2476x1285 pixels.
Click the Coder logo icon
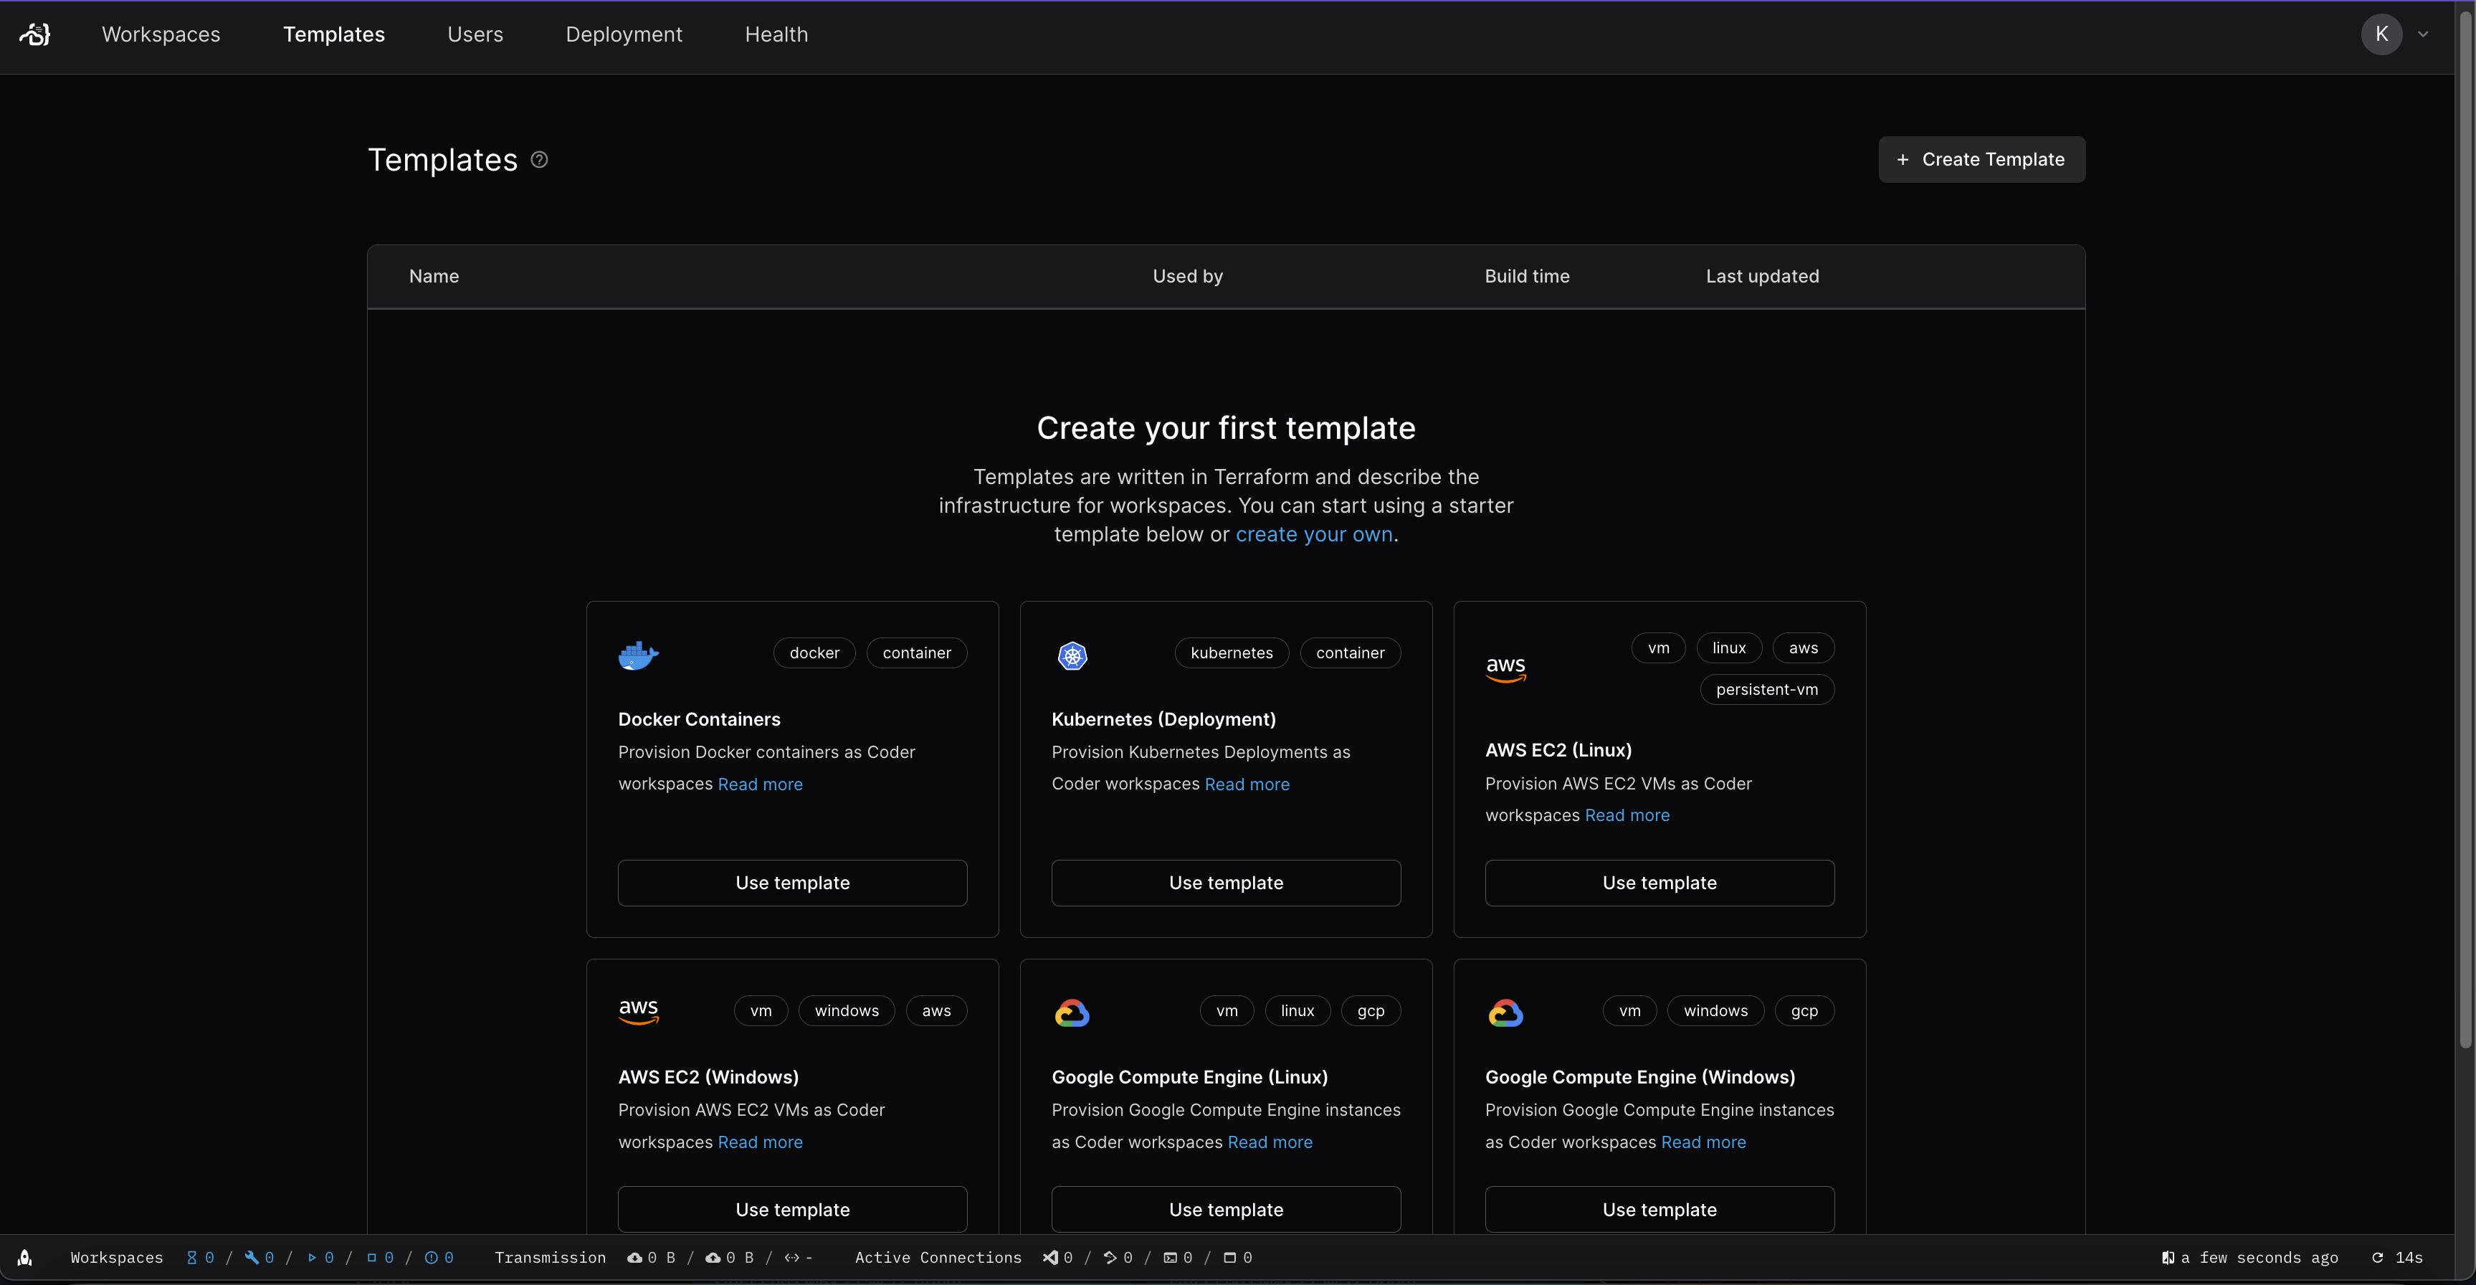[36, 34]
